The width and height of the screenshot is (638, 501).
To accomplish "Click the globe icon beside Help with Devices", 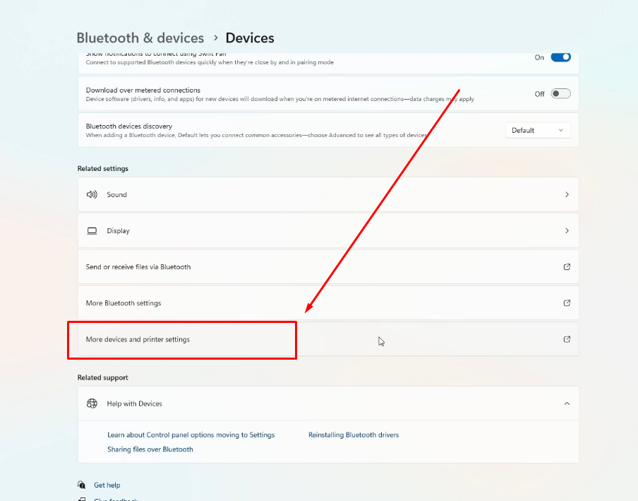I will 92,403.
